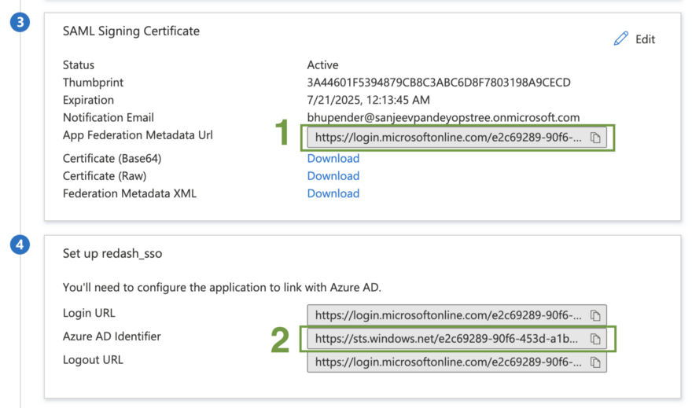Click the certificate Thumbprint value
The width and height of the screenshot is (692, 408).
point(438,83)
